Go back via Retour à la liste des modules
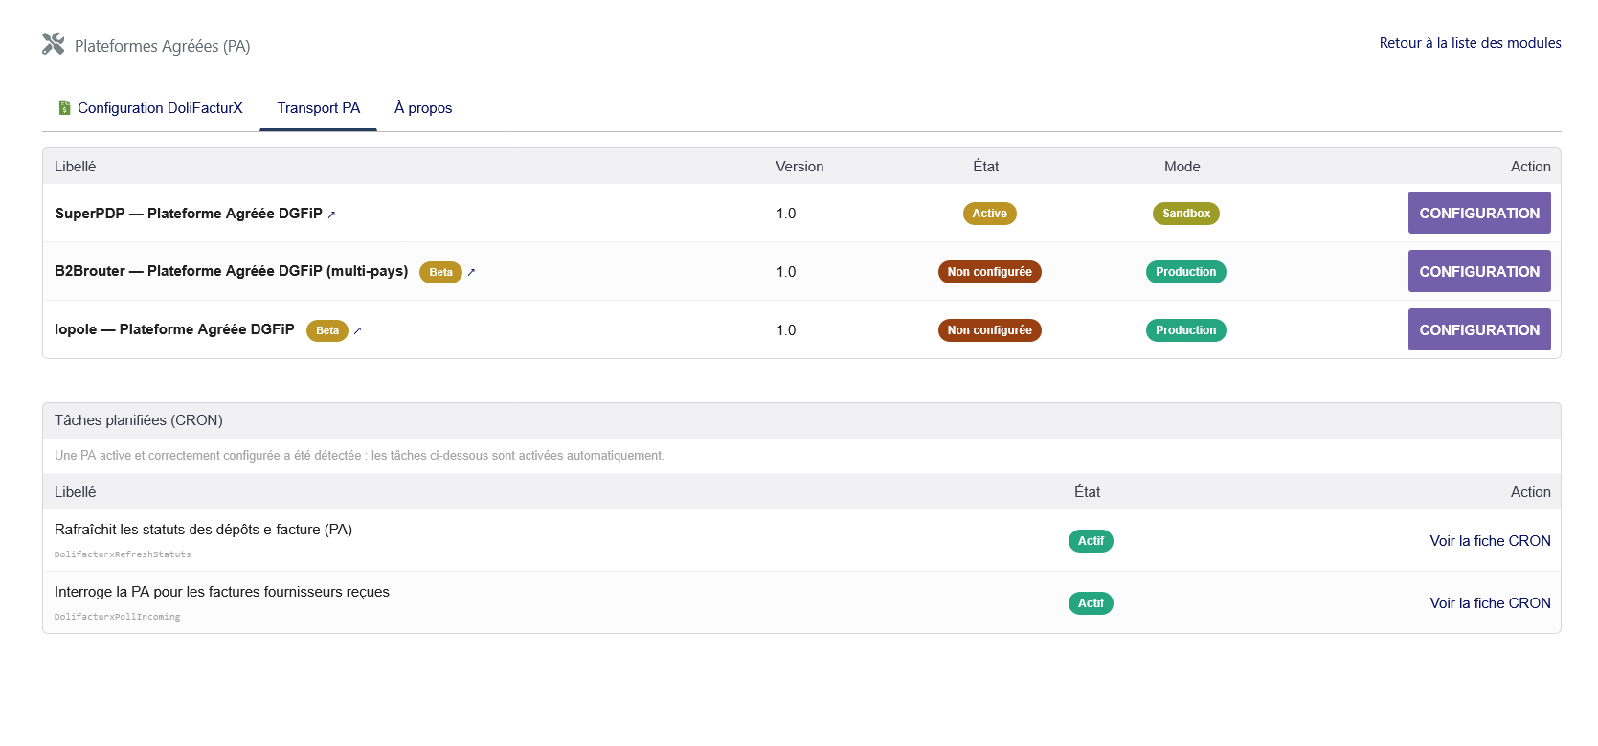1598x746 pixels. coord(1470,43)
